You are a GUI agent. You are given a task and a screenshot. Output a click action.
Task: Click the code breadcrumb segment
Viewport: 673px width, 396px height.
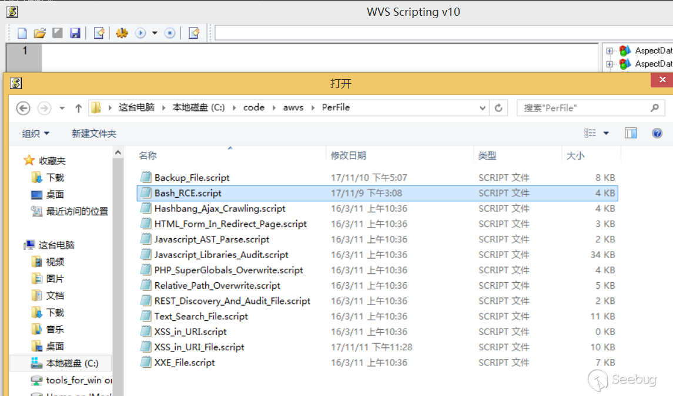click(254, 107)
